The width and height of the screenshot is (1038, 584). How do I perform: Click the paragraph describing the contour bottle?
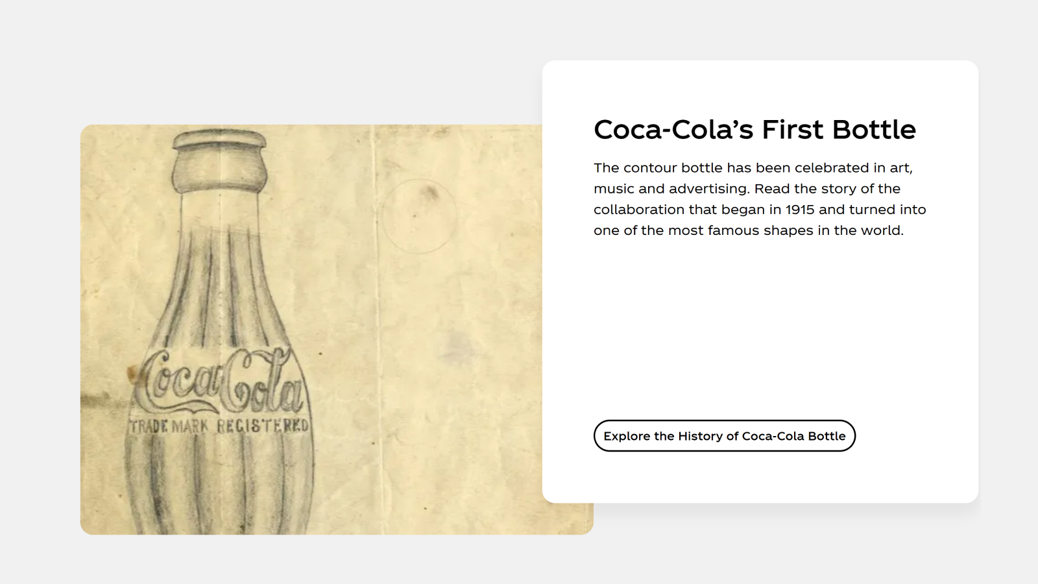759,199
